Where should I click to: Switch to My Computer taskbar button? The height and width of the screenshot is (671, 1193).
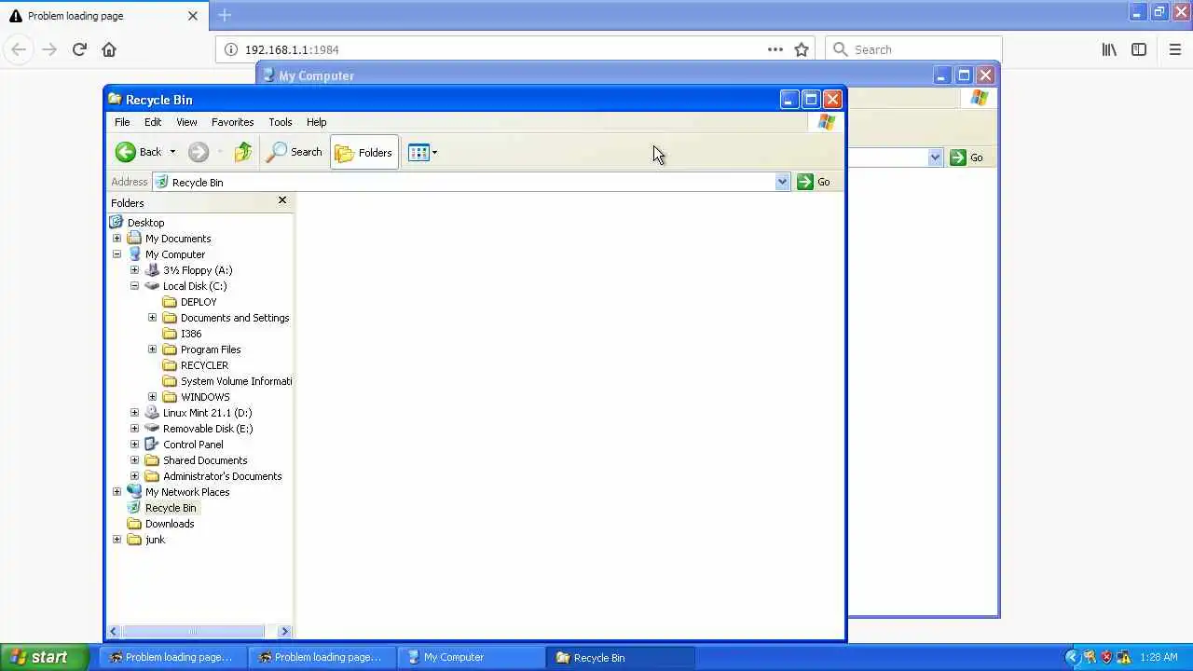pyautogui.click(x=469, y=657)
